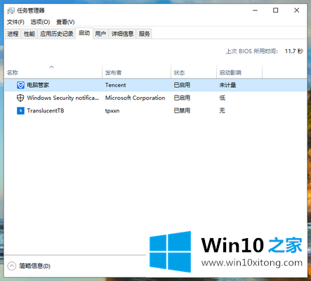Click the 电脑管家 shield icon
The image size is (311, 281).
[x=20, y=85]
